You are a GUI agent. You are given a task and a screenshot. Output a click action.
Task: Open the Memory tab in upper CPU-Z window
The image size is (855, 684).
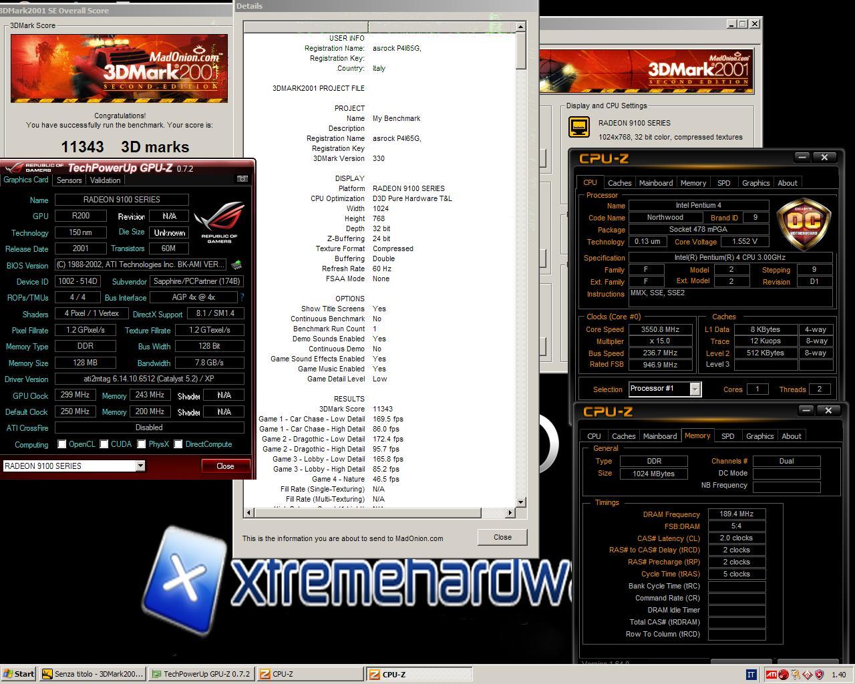[x=693, y=182]
